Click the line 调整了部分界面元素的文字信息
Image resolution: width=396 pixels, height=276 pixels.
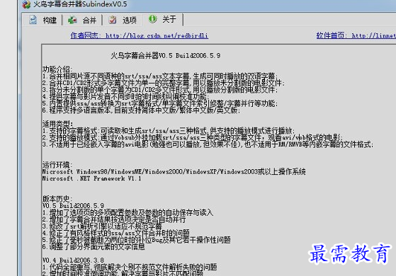click(x=94, y=246)
